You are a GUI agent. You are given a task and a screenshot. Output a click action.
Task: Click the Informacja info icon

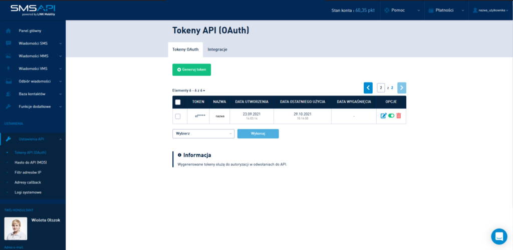click(179, 155)
